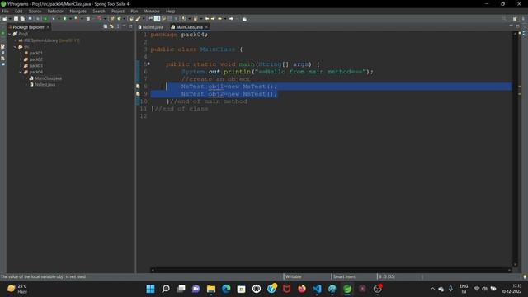Open Visual Studio Code from the taskbar
This screenshot has width=528, height=297.
(317, 289)
